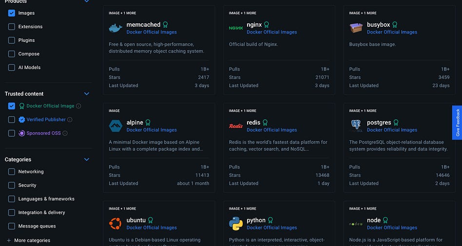Screen dimensions: 462x246
Task: Uncheck the Docker Official Image checkbox
Action: tap(12, 106)
